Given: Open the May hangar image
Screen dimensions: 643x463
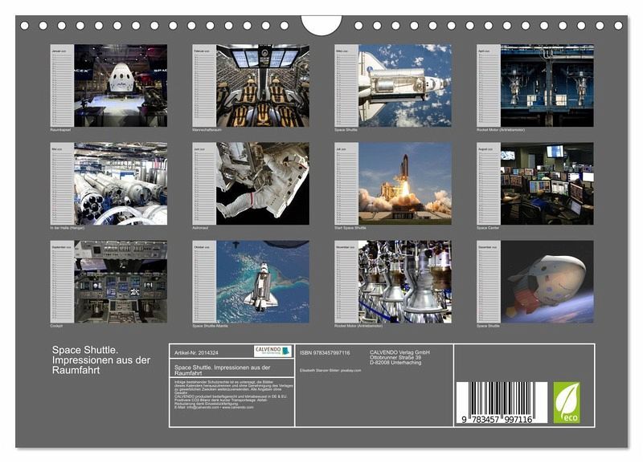Looking at the screenshot, I should pyautogui.click(x=121, y=184).
